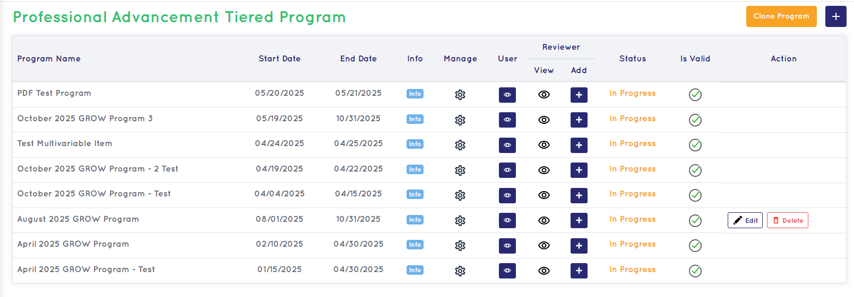Open Info badge for Test Multivariable Item
Viewport: 854px width, 297px height.
pos(415,144)
